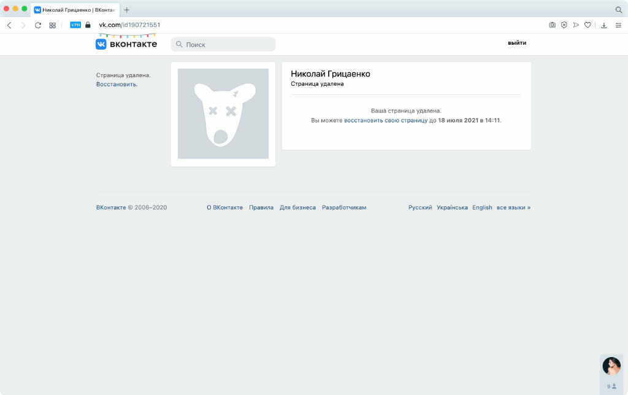The width and height of the screenshot is (628, 395).
Task: Open the О ВКонтакте footer link
Action: (224, 208)
